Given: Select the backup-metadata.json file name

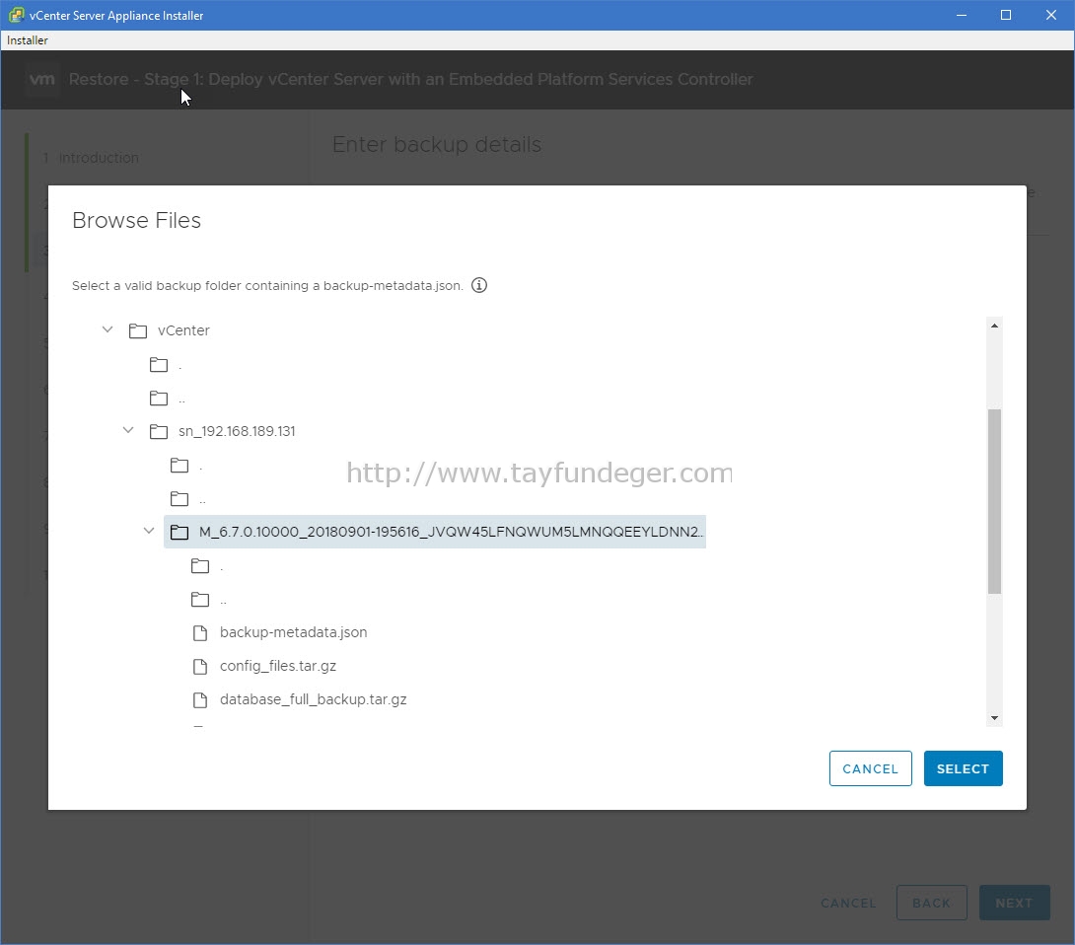Looking at the screenshot, I should [294, 632].
